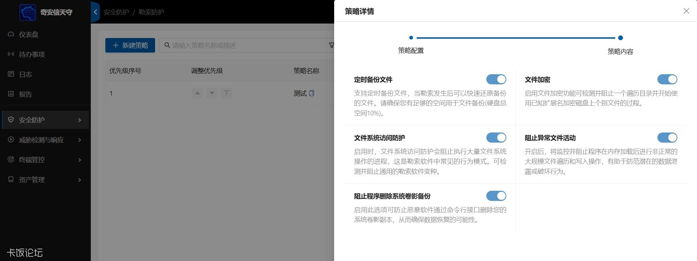Open the 报告 report icon
The height and width of the screenshot is (261, 697).
tap(11, 94)
